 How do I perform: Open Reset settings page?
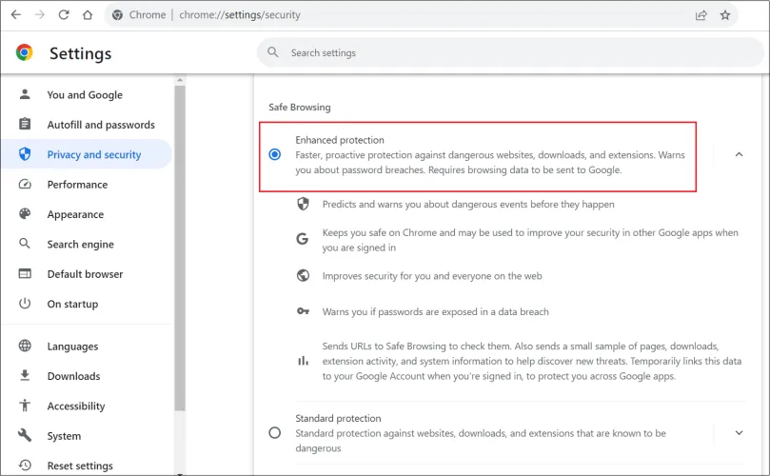[80, 466]
